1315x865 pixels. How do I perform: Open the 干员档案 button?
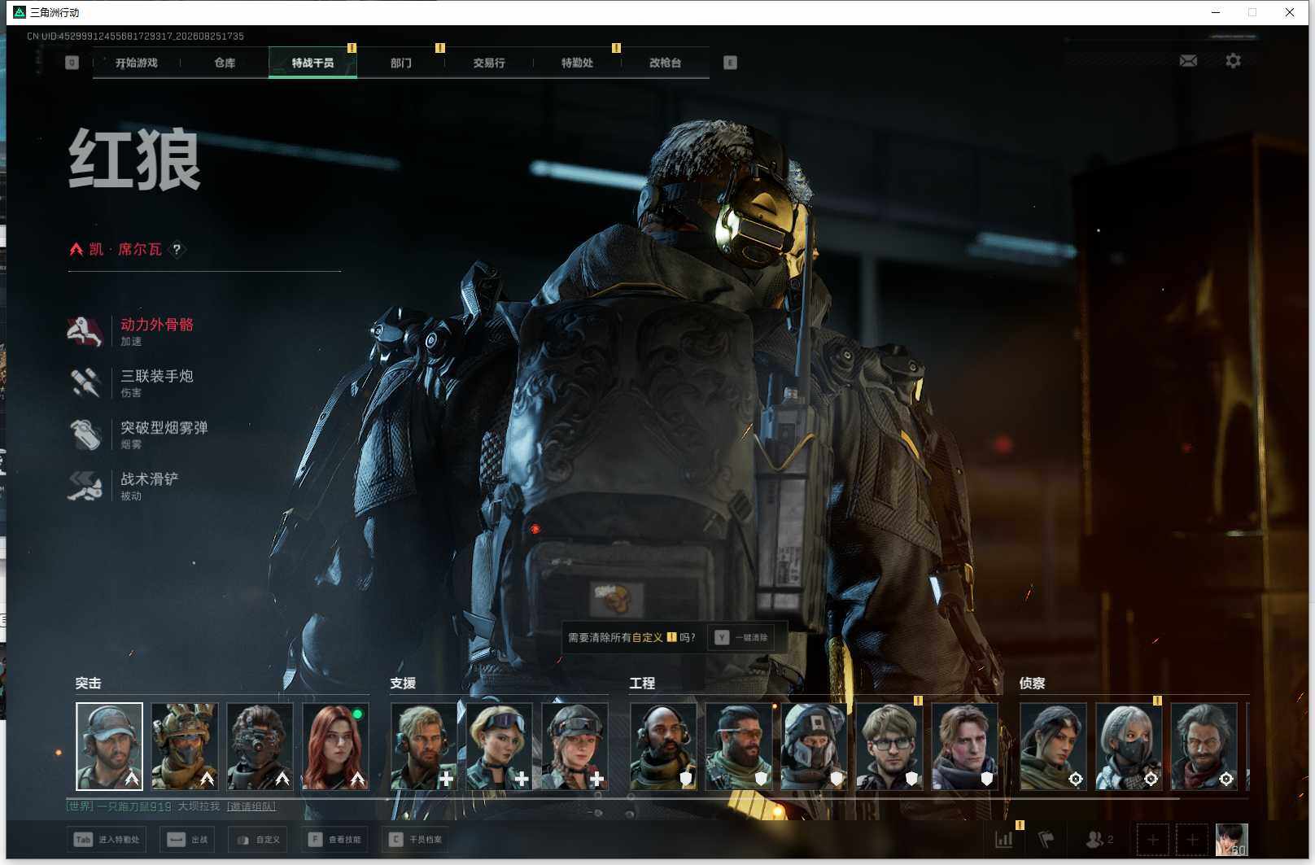coord(416,839)
